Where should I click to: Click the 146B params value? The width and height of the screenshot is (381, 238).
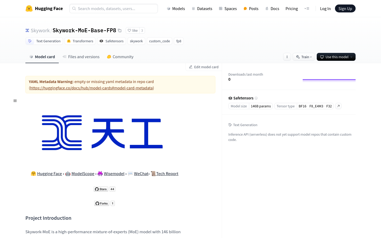point(261,106)
